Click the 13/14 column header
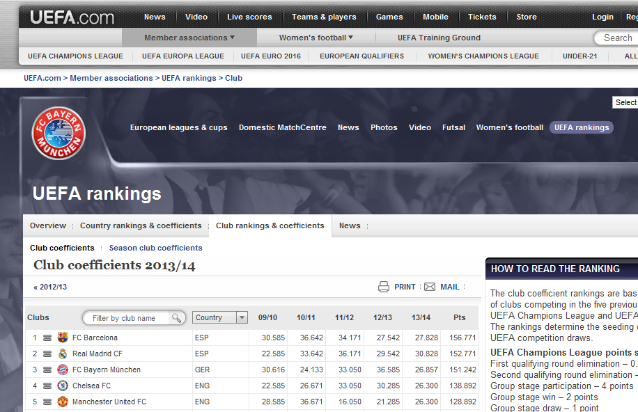638x412 pixels. (x=421, y=317)
